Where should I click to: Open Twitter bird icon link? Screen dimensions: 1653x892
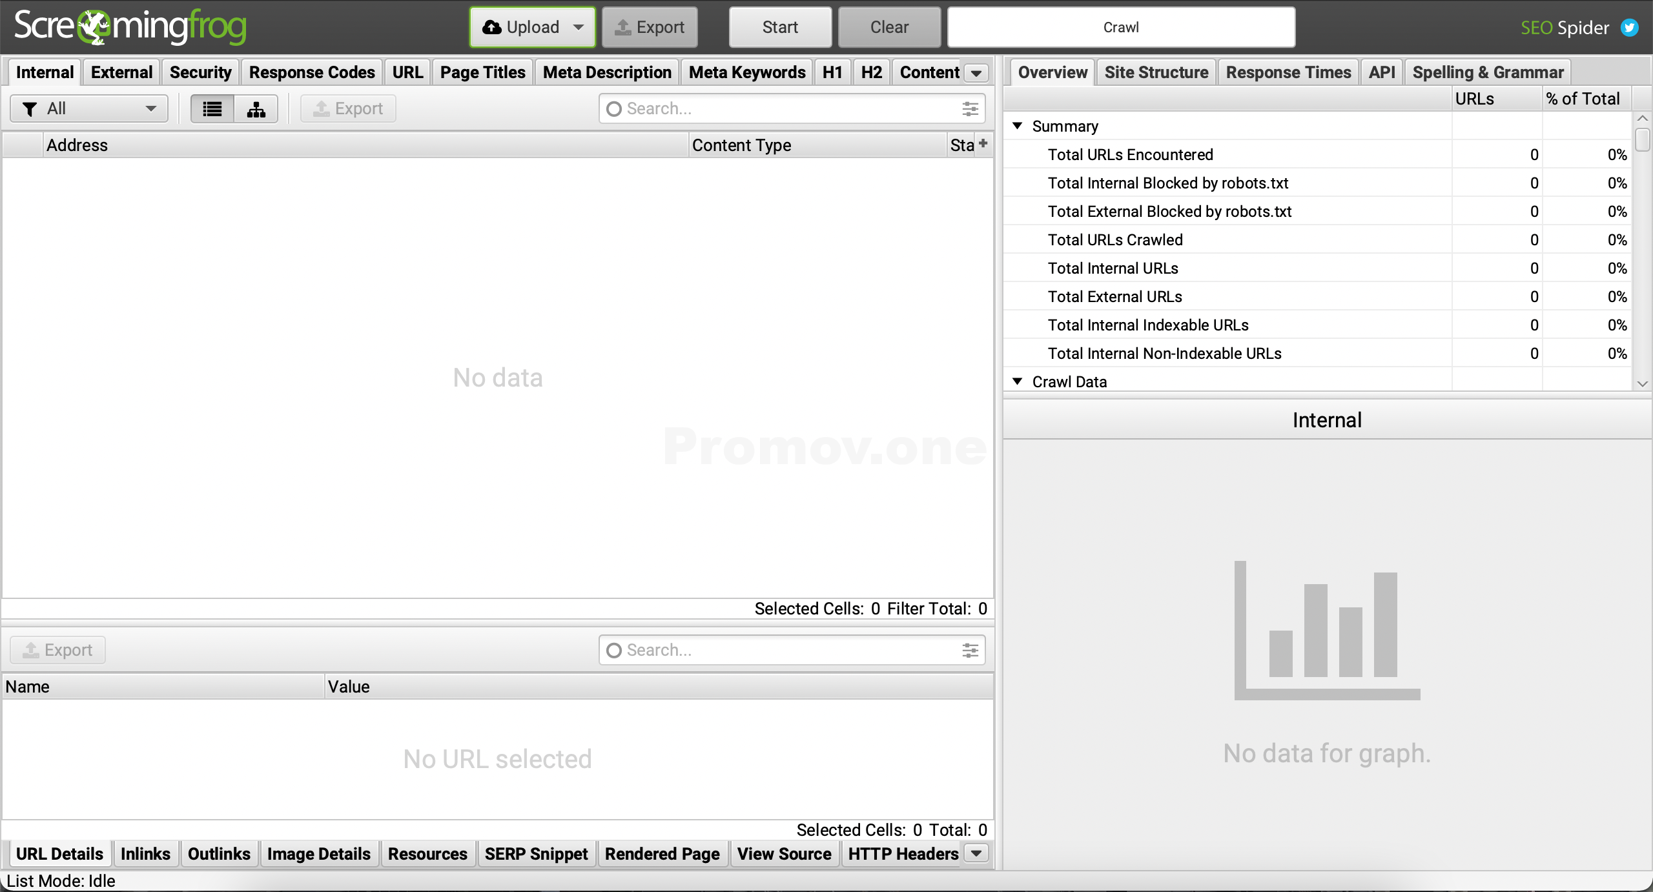click(x=1630, y=28)
